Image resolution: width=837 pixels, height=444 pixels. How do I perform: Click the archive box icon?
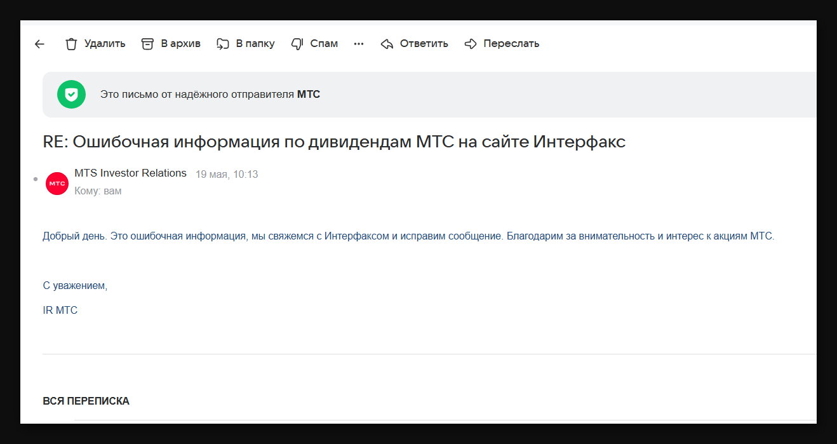(147, 44)
